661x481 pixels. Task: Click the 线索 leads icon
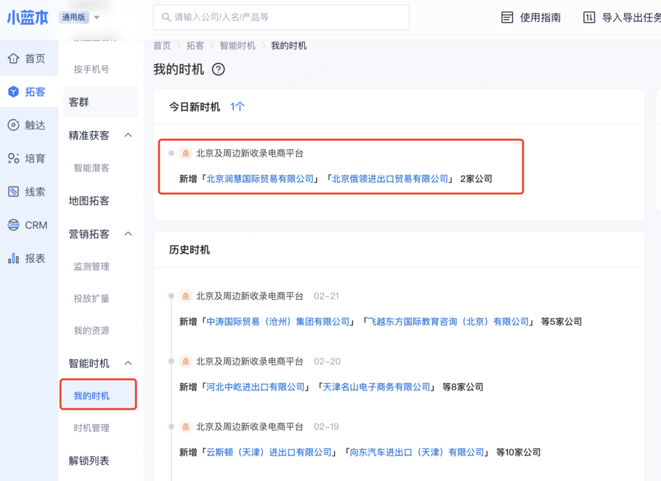[x=13, y=192]
